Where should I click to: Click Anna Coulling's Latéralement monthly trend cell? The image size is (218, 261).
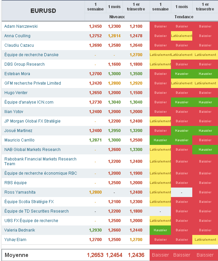pyautogui.click(x=181, y=36)
